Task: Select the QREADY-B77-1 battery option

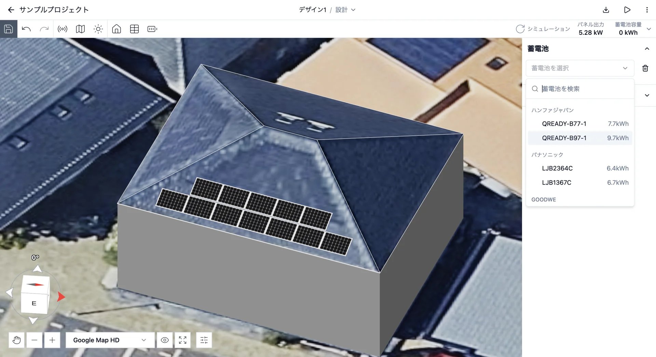Action: coord(580,124)
